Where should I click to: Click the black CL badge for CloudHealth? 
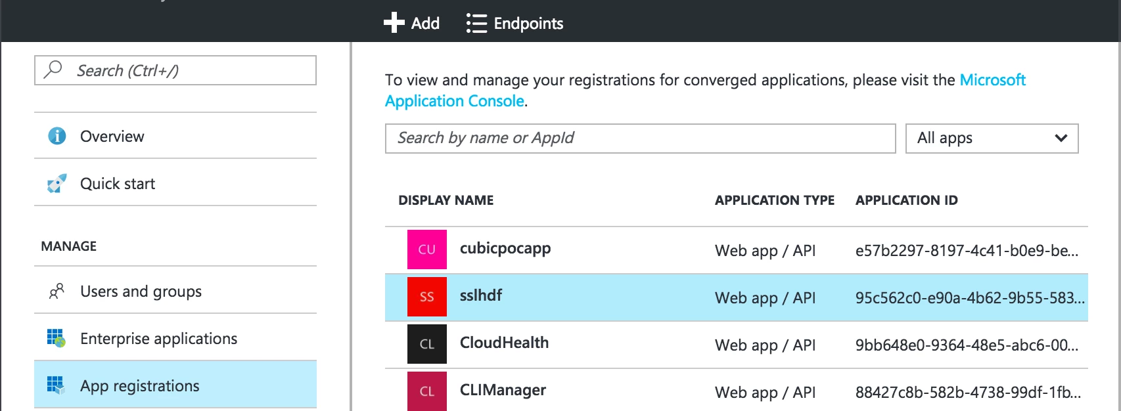pos(427,344)
